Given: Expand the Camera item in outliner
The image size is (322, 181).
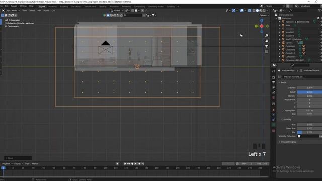Looking at the screenshot, I should click(280, 43).
